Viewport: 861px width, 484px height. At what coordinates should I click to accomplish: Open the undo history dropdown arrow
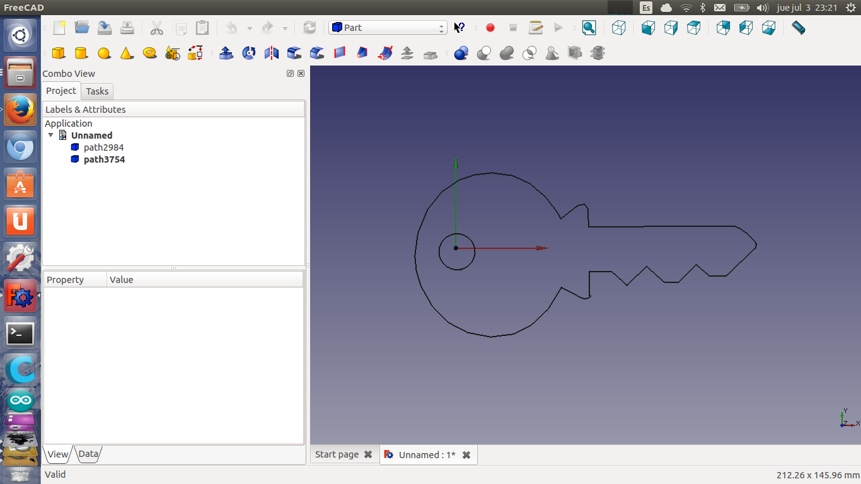[x=250, y=28]
